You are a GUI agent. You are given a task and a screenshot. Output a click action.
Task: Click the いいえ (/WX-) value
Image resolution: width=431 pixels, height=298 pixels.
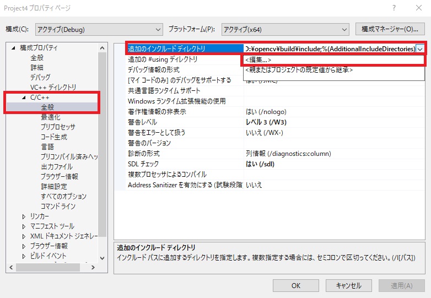264,132
